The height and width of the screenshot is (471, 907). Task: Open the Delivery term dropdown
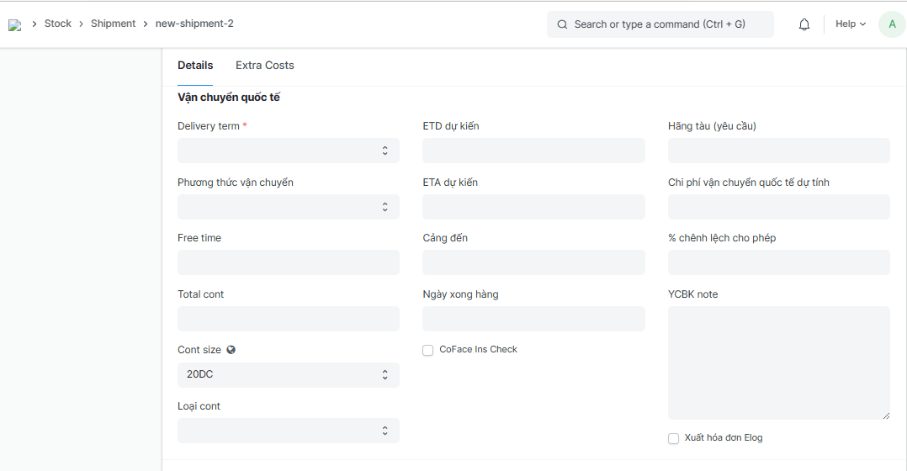(x=288, y=151)
